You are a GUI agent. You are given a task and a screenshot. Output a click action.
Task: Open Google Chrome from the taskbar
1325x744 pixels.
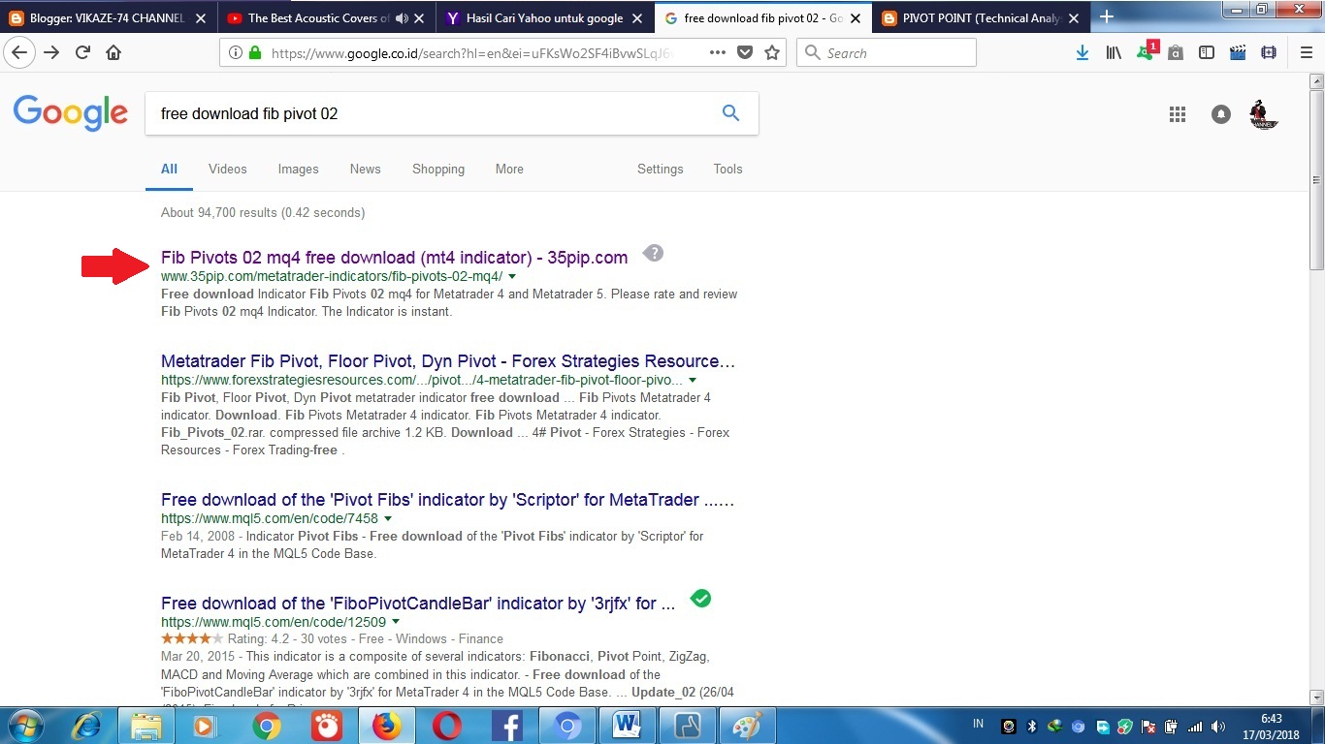(267, 726)
